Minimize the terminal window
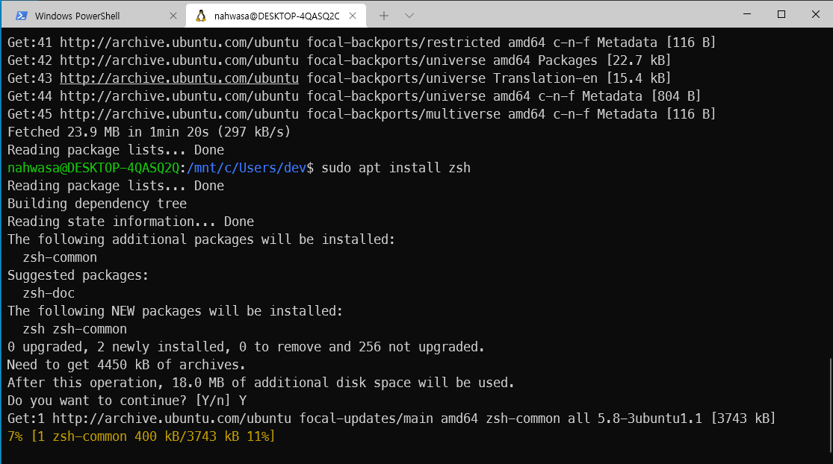The width and height of the screenshot is (833, 464). [747, 14]
